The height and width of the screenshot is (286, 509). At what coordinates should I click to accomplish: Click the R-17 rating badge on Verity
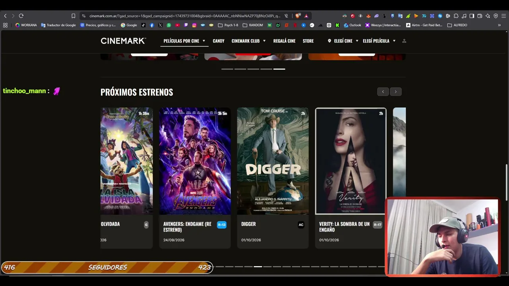coord(377,225)
